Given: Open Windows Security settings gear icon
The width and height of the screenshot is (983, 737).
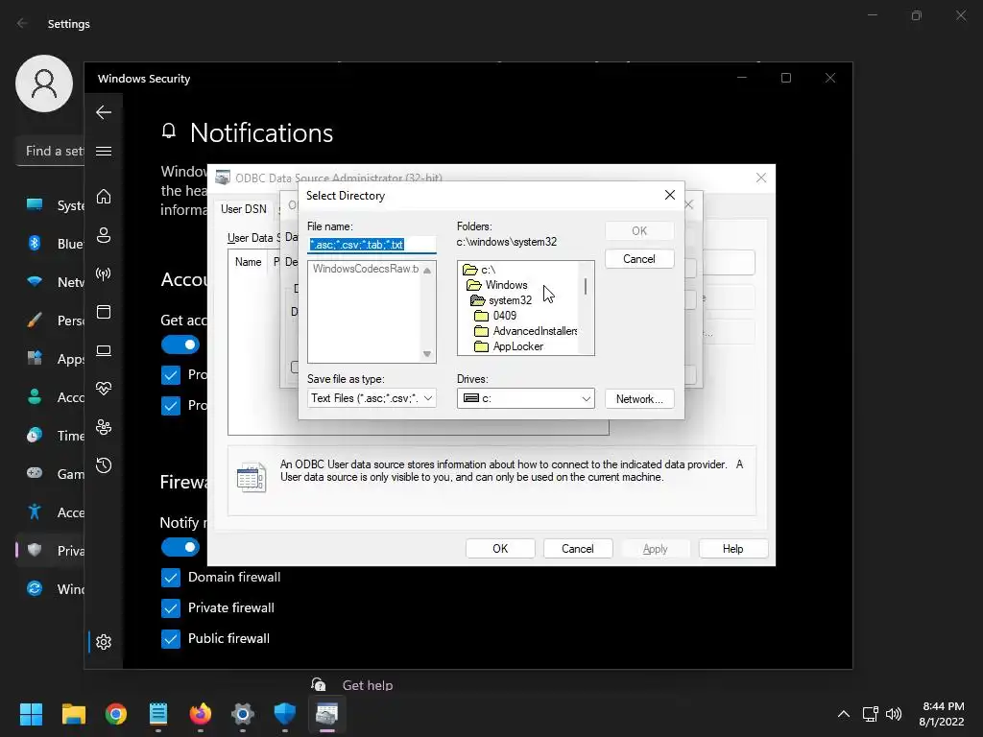Looking at the screenshot, I should coord(104,642).
